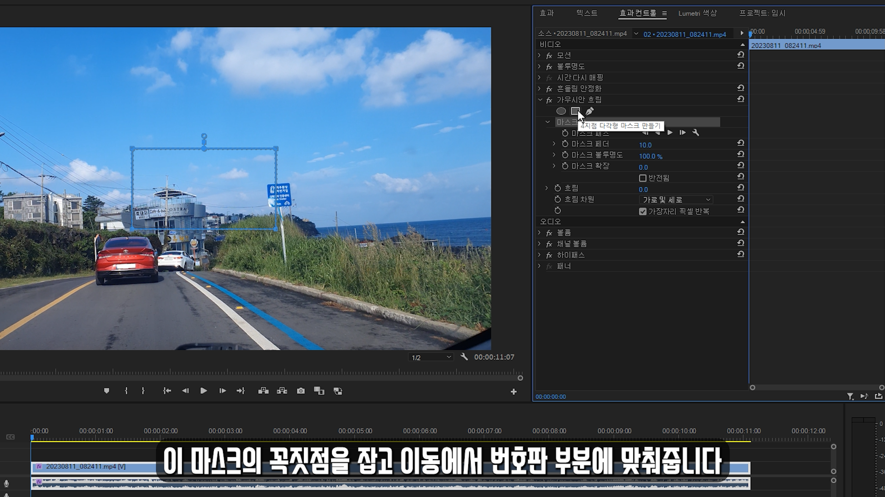The width and height of the screenshot is (885, 497).
Task: Reset the mask feather parameter
Action: [x=741, y=144]
